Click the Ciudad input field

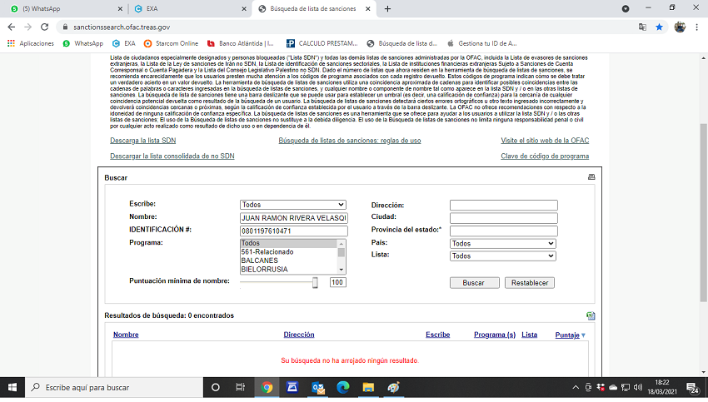click(x=503, y=218)
